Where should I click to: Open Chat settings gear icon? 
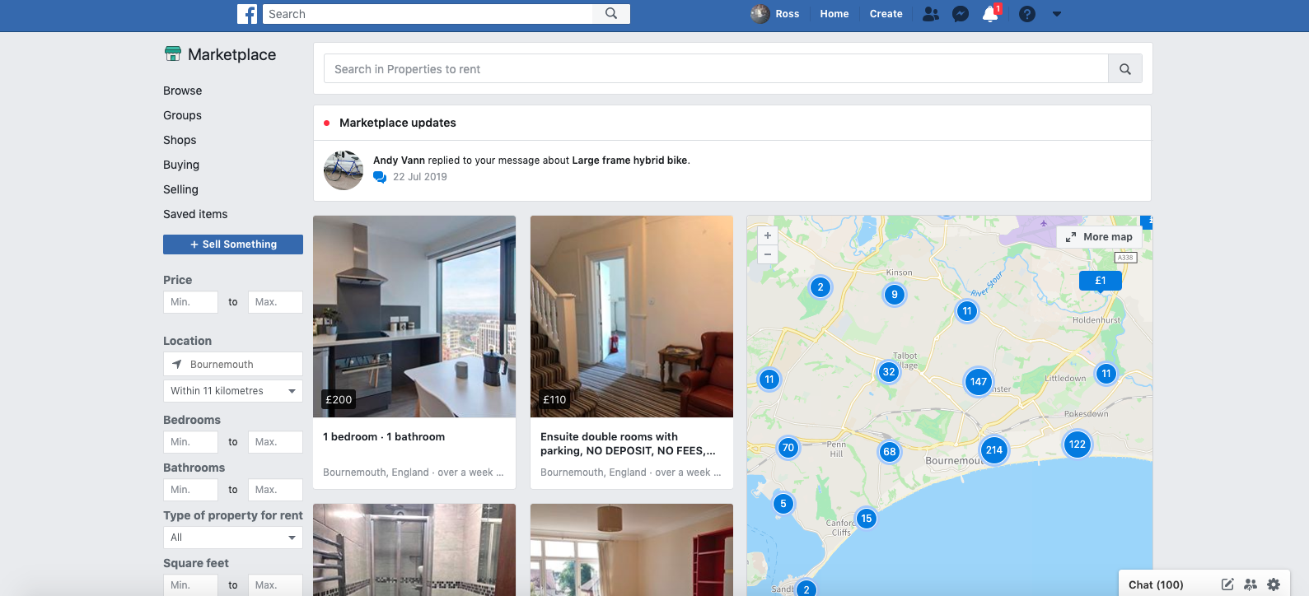point(1274,584)
